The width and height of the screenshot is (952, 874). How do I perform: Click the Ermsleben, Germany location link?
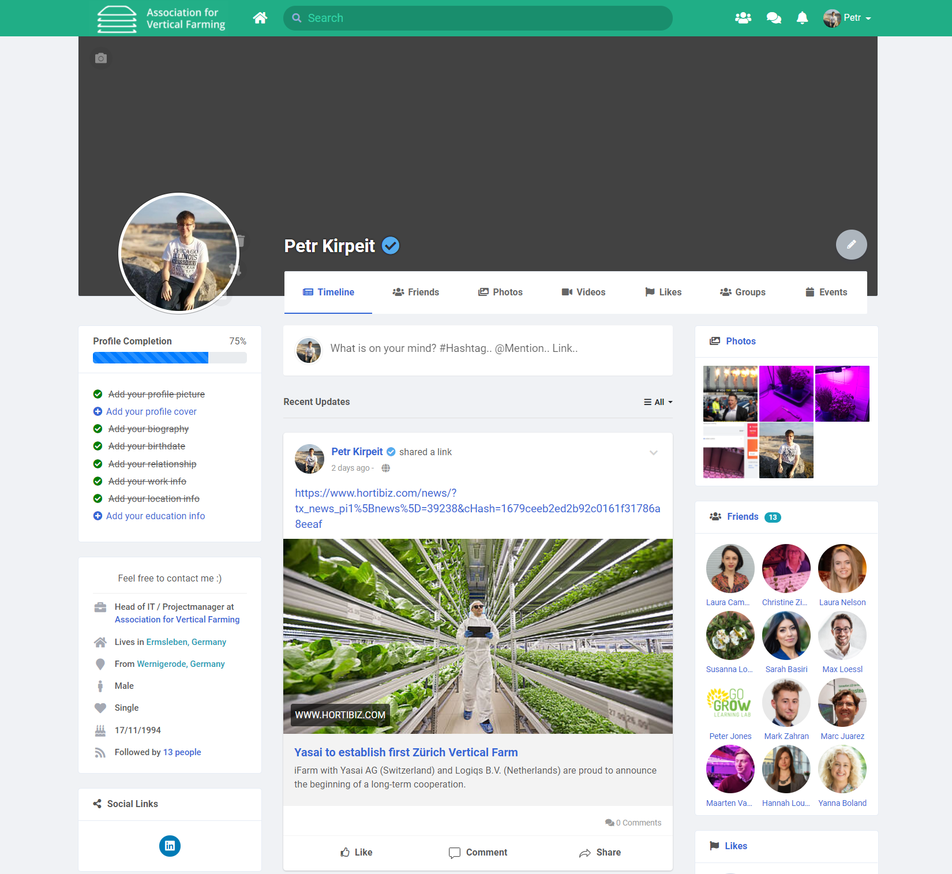(186, 642)
